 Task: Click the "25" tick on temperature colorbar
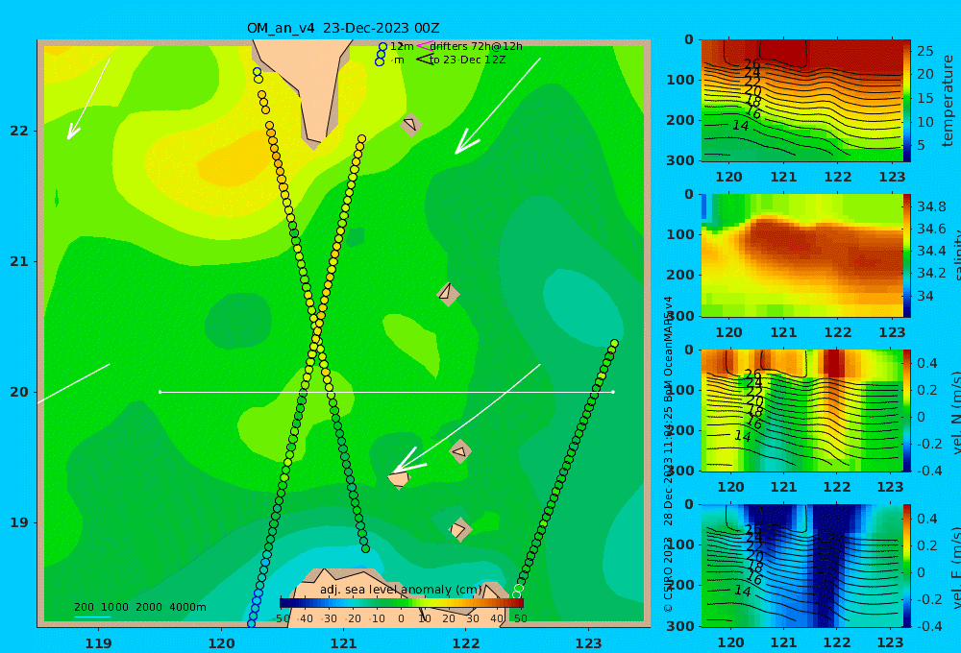[924, 51]
